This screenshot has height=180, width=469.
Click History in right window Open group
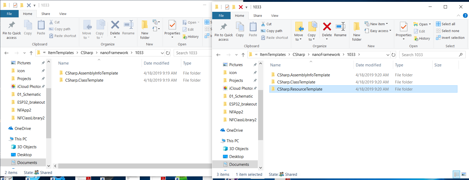422,38
